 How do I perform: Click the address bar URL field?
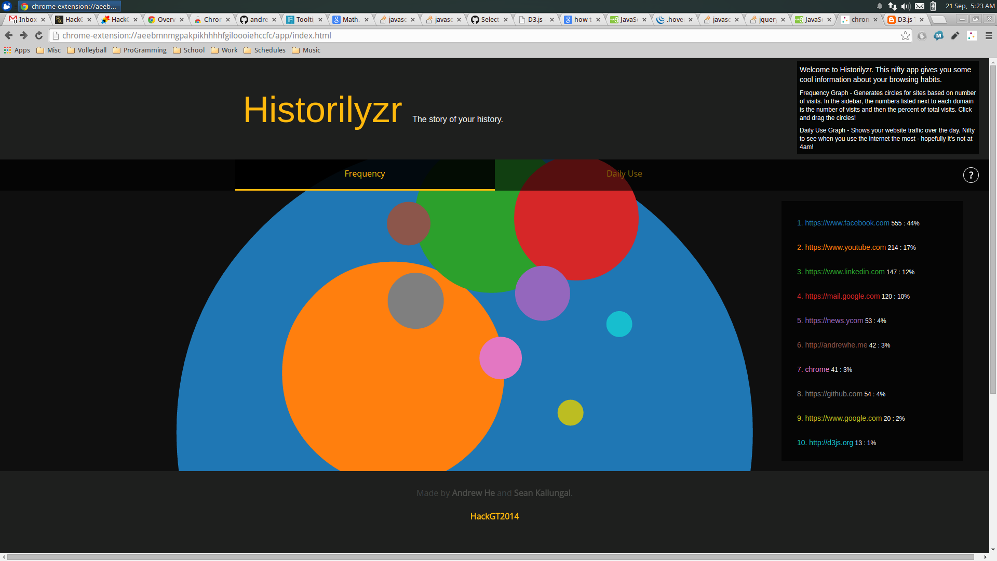467,36
